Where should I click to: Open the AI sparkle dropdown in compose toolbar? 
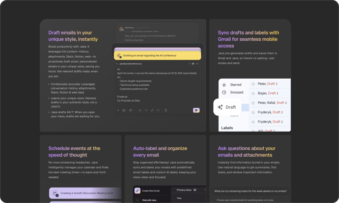pyautogui.click(x=131, y=110)
